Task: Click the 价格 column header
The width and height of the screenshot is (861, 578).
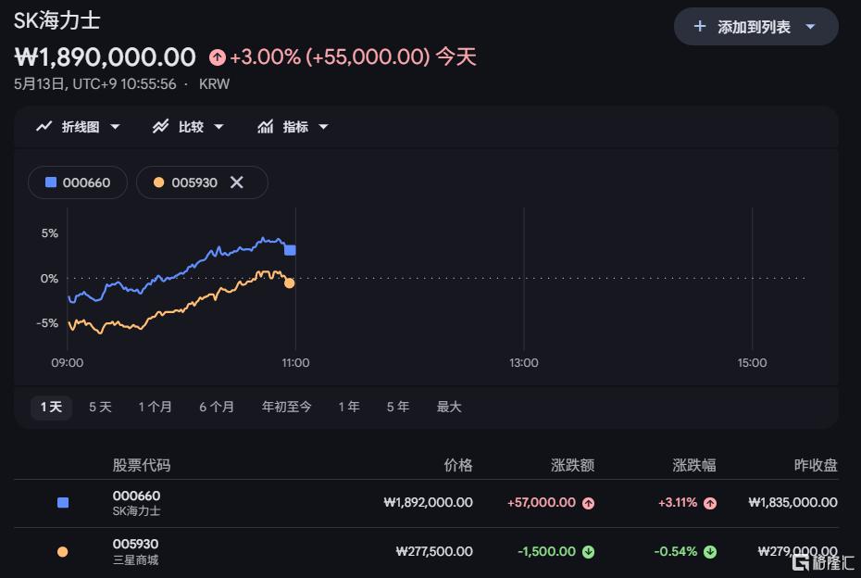Action: pyautogui.click(x=458, y=465)
